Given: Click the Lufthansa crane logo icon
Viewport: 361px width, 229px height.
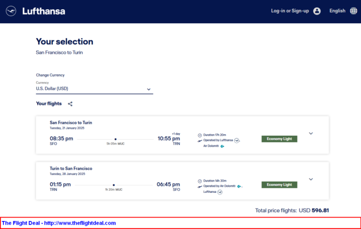Looking at the screenshot, I should click(11, 11).
